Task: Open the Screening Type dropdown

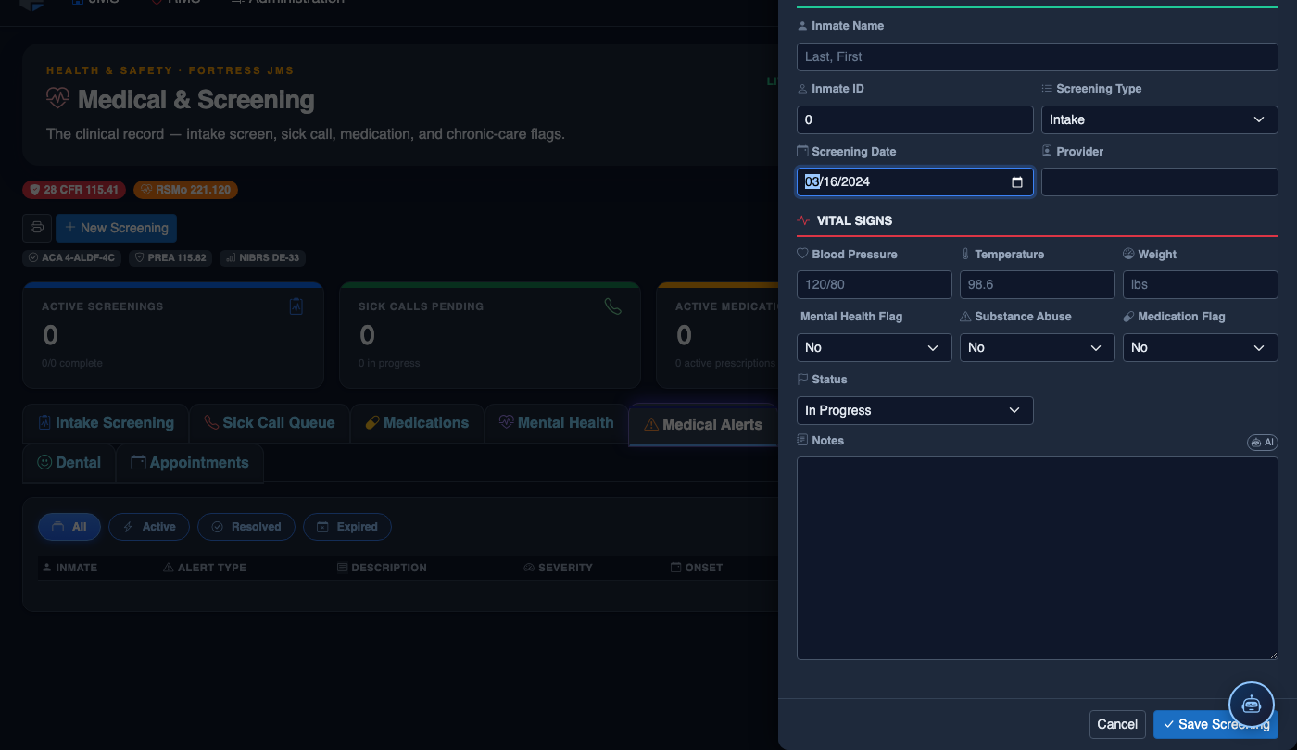Action: [x=1160, y=119]
